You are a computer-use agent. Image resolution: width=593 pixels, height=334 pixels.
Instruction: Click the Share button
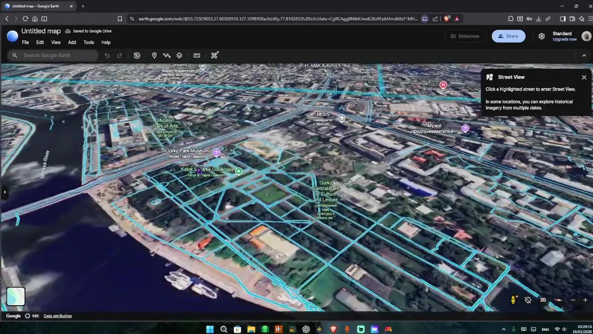[508, 36]
